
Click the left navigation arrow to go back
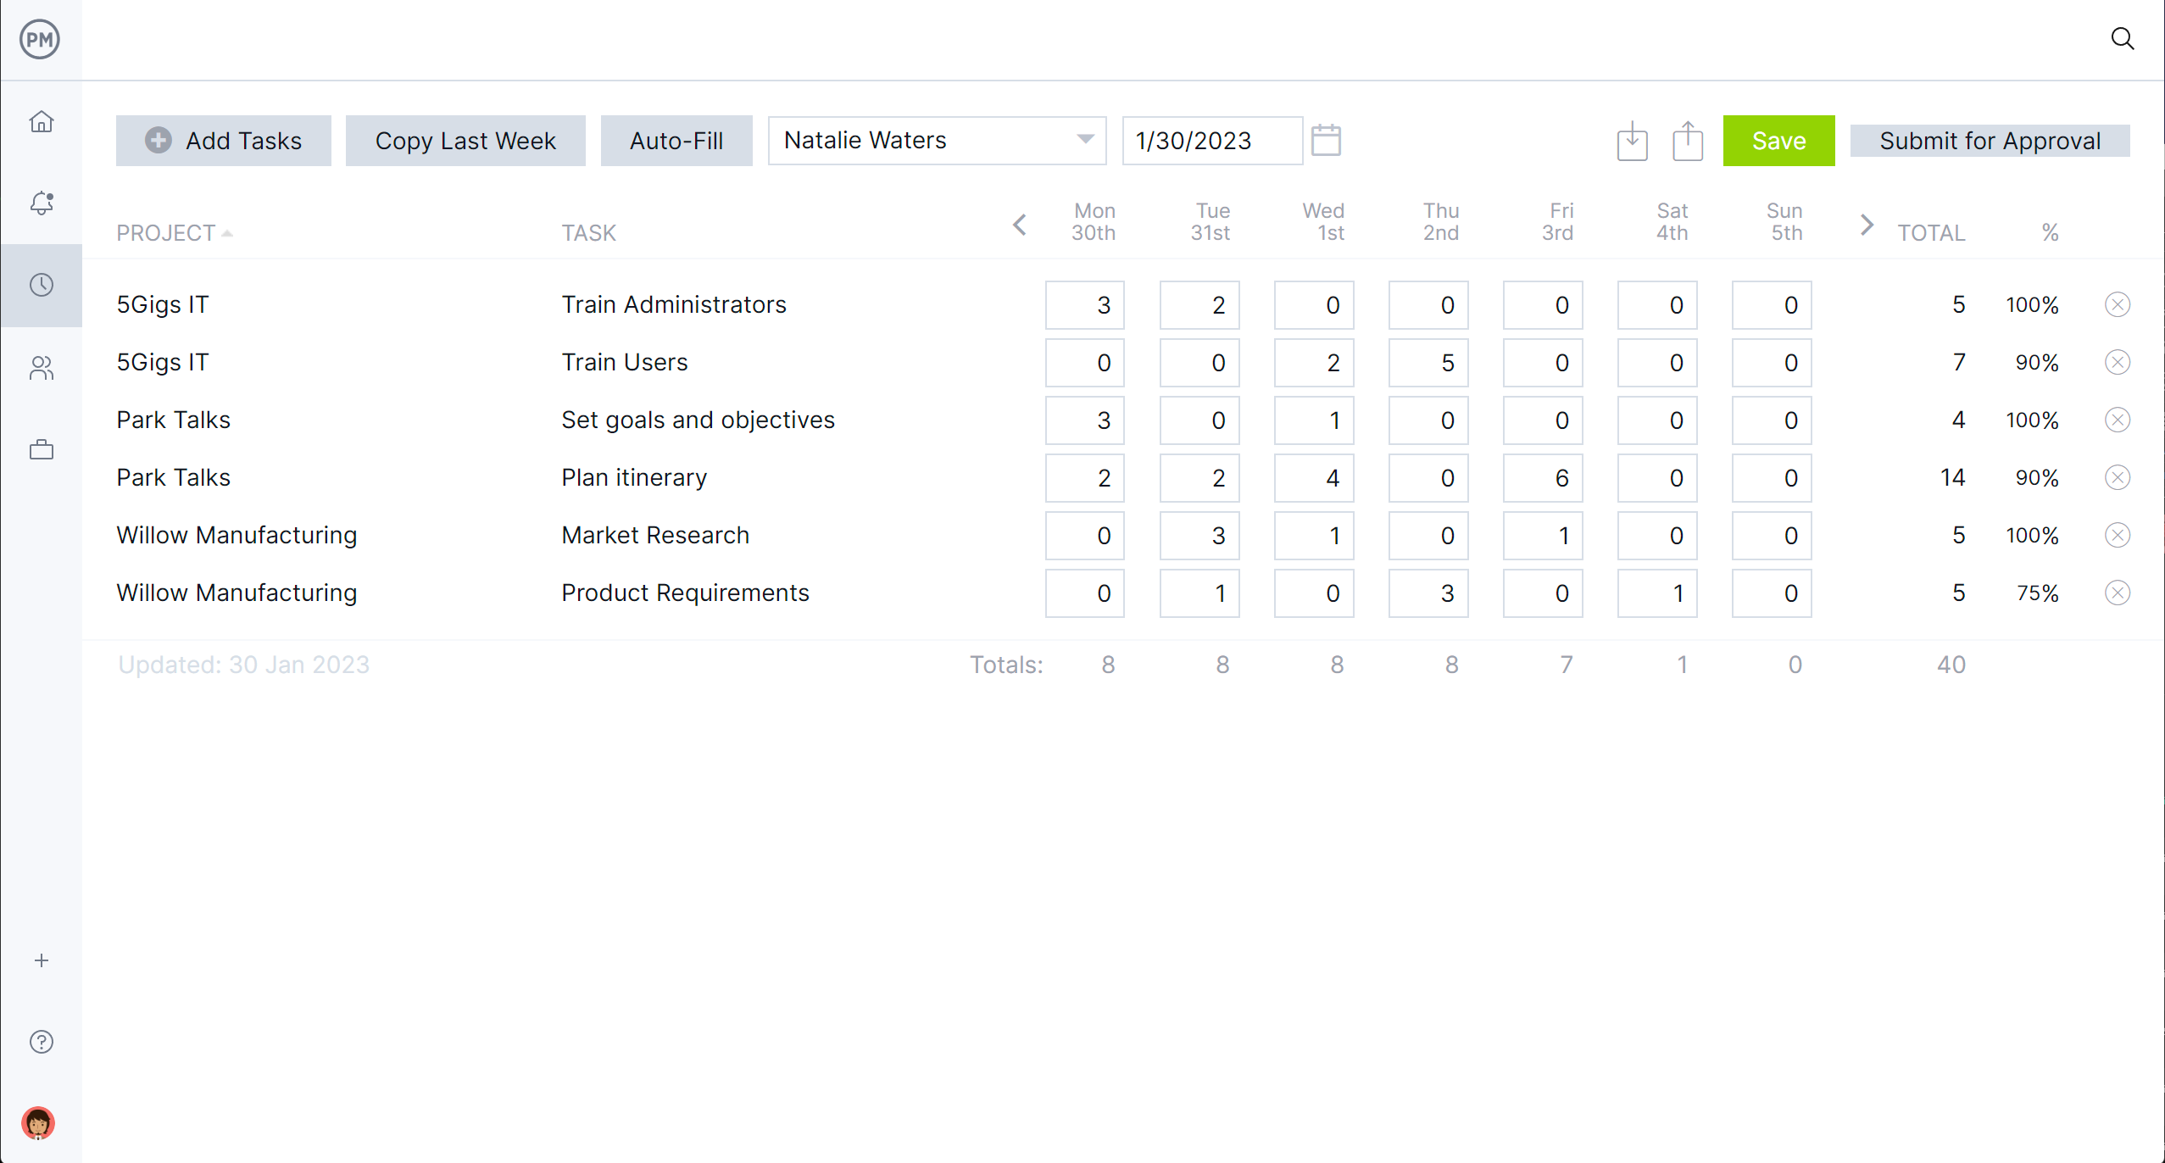1020,224
